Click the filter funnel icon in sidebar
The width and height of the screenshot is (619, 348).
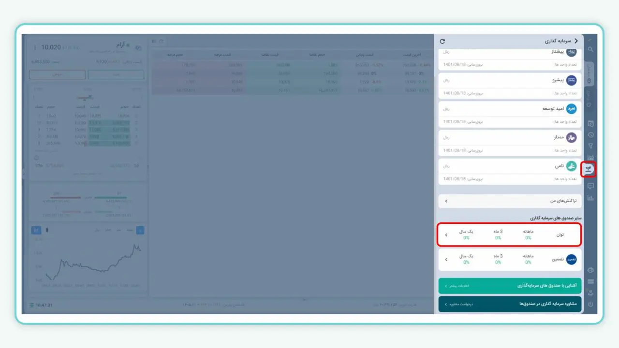coord(590,146)
